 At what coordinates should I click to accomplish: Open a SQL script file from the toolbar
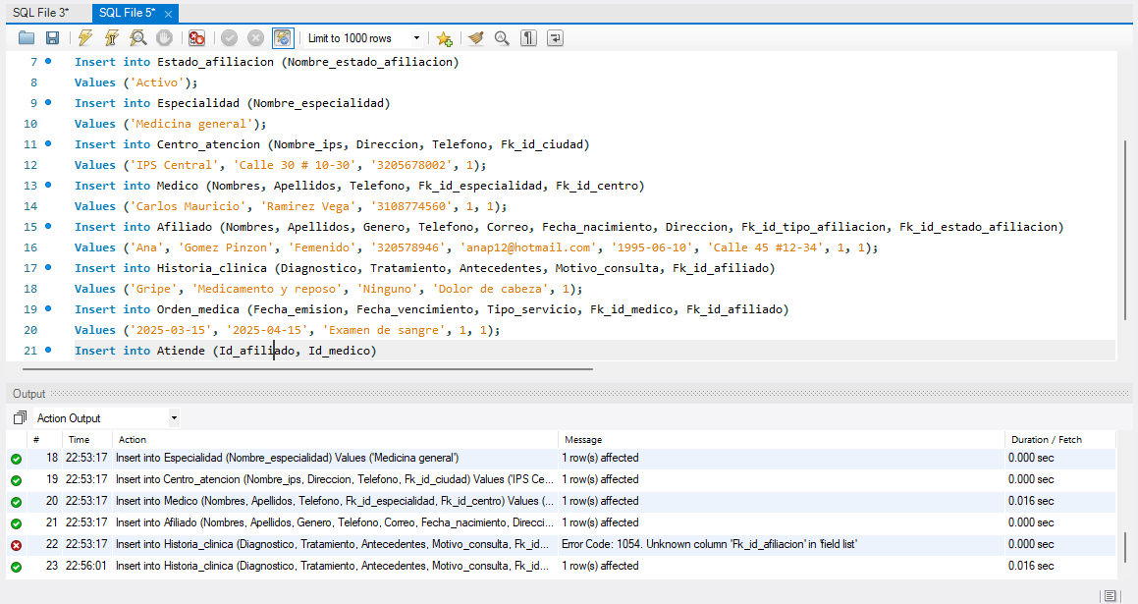coord(27,38)
